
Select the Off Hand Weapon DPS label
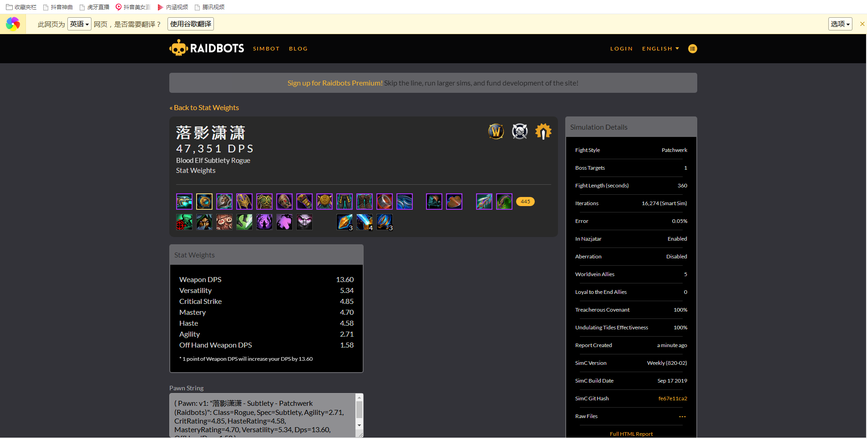coord(215,345)
